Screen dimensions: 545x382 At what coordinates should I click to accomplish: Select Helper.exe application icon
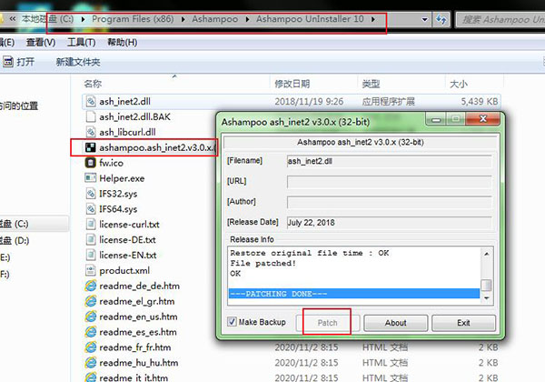(x=90, y=177)
